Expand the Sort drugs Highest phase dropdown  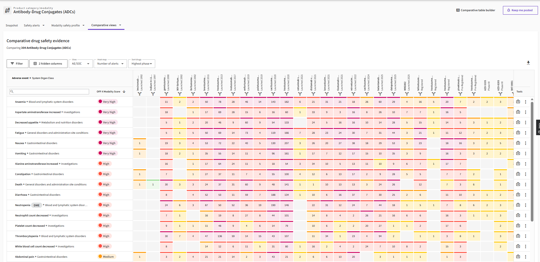click(142, 64)
